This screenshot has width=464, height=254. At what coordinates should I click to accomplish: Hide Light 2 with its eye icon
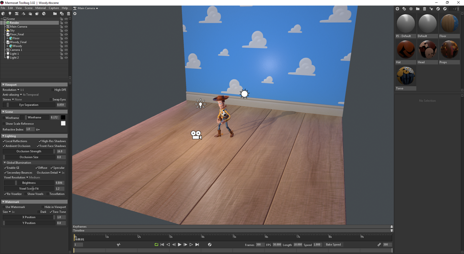point(66,58)
